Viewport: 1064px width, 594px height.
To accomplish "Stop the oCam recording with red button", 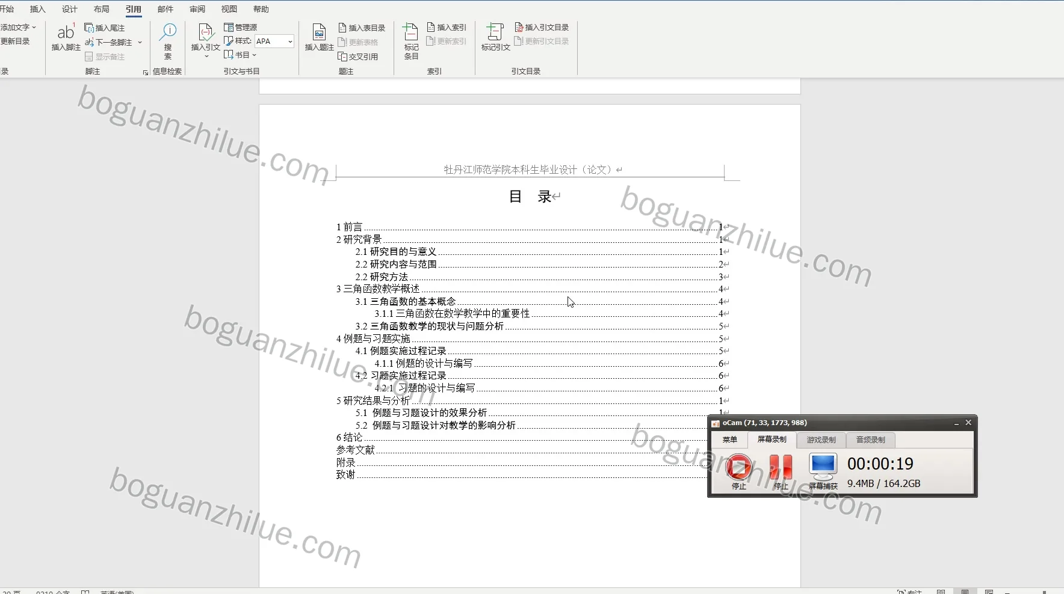I will pyautogui.click(x=738, y=468).
